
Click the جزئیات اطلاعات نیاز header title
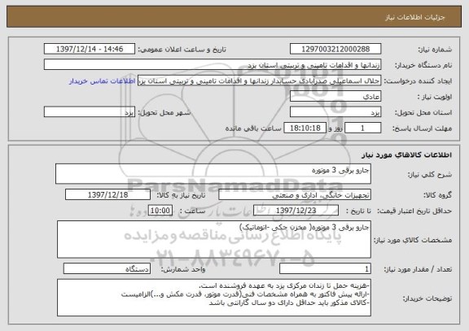[x=415, y=17]
